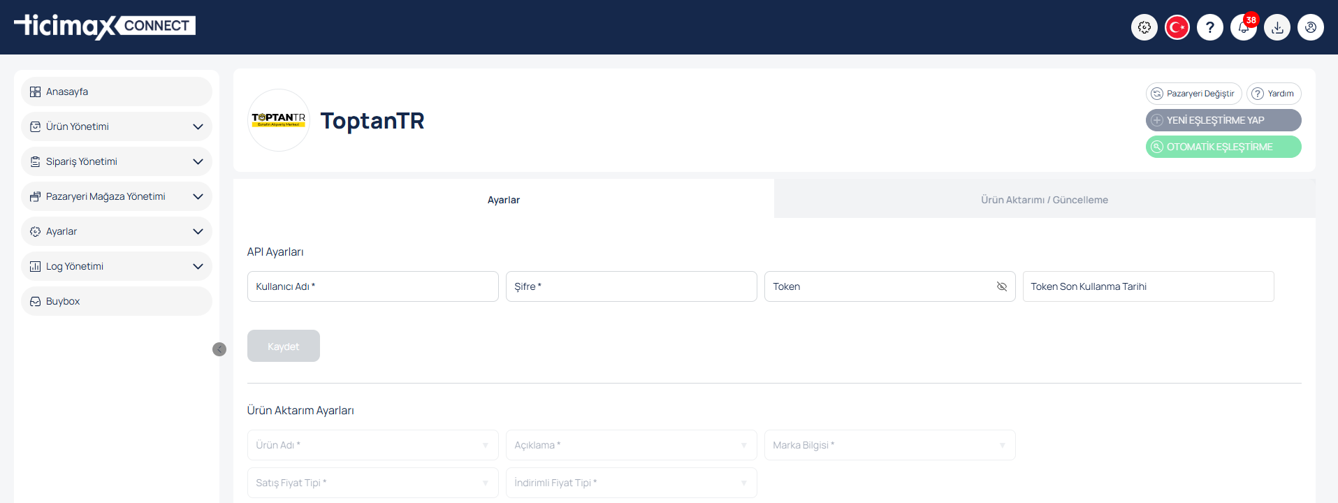Click the Pazaryeri Değiştir button
1338x503 pixels.
[1193, 94]
